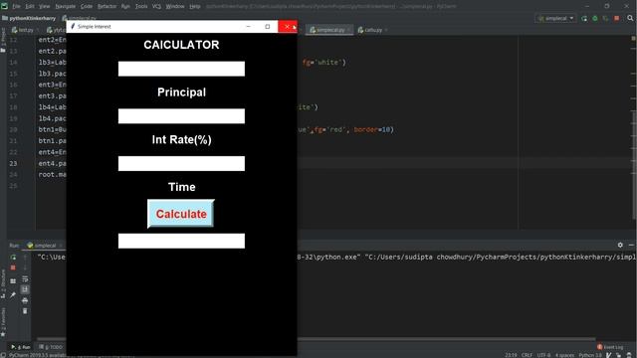This screenshot has width=637, height=358.
Task: Open the TODO tool window button
Action: (x=51, y=347)
